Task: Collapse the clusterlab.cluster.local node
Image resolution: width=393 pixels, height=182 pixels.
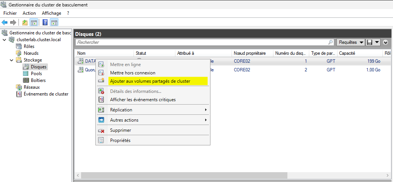Action: pos(4,40)
